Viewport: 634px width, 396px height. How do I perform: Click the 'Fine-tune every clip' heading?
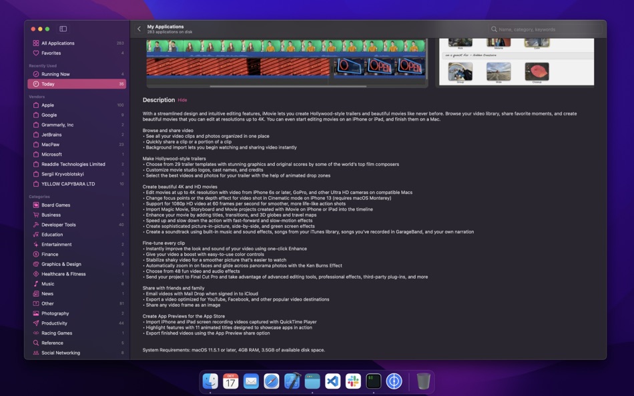164,243
